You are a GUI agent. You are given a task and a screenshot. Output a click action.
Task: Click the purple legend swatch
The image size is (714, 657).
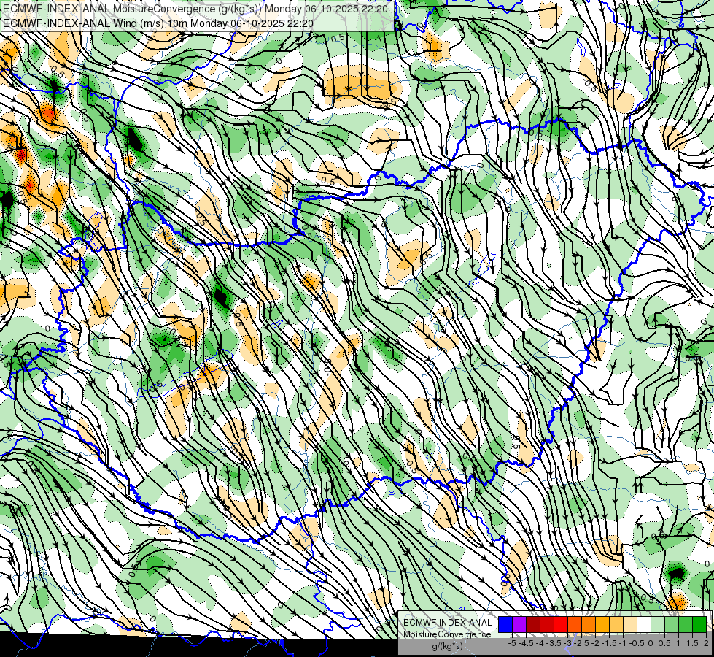click(519, 625)
